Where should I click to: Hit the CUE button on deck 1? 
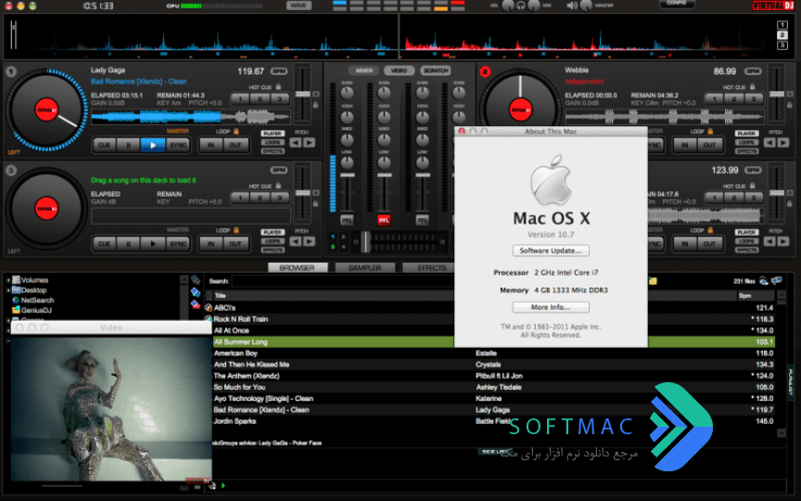point(104,145)
